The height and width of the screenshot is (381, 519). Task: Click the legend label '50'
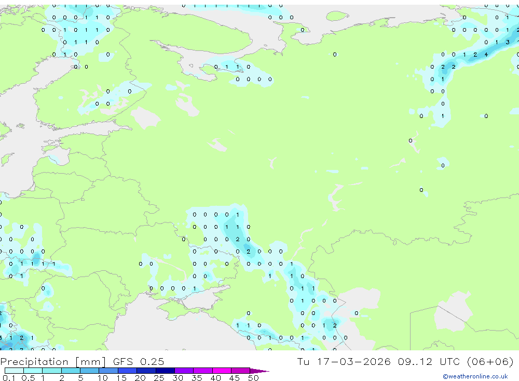point(253,378)
